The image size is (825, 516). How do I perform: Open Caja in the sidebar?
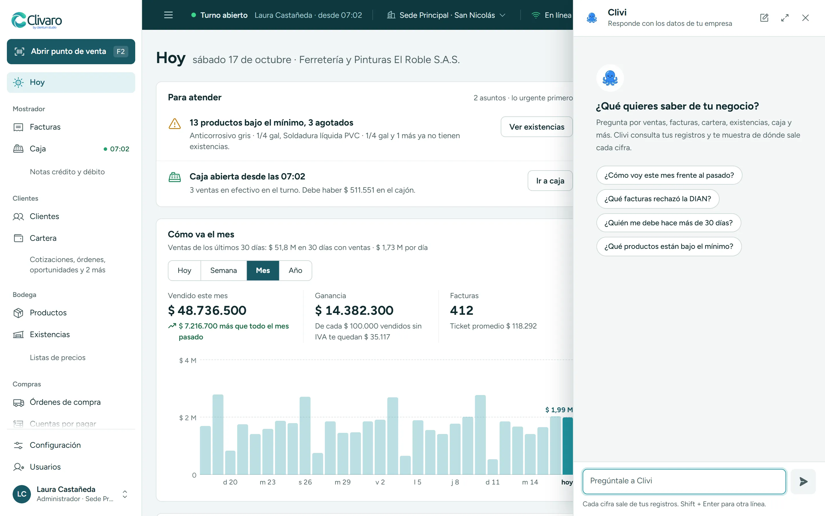(71, 149)
